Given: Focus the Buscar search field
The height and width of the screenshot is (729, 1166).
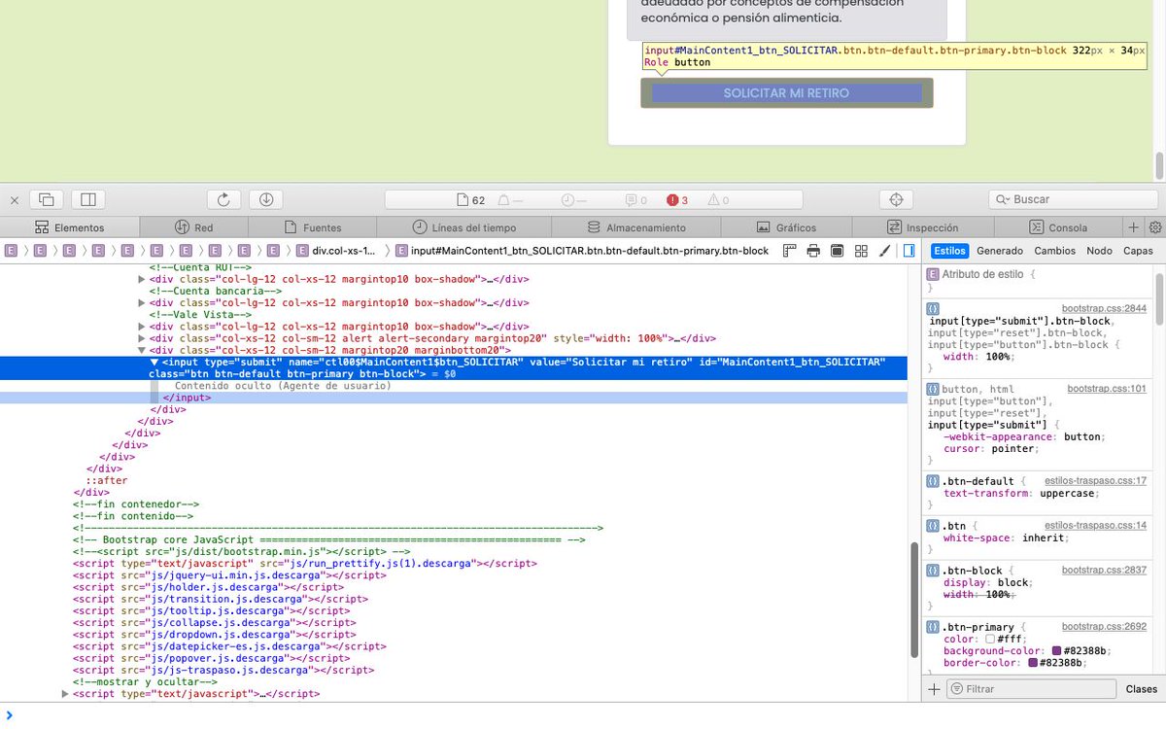Looking at the screenshot, I should pyautogui.click(x=1073, y=199).
